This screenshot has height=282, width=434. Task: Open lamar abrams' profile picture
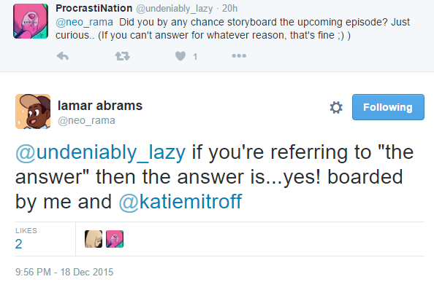33,111
